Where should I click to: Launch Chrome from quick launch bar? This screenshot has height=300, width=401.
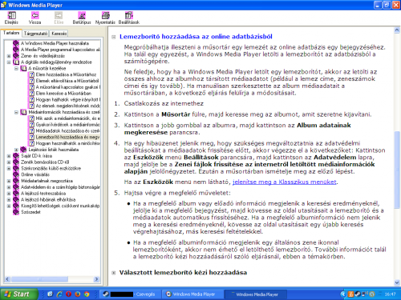[87, 294]
